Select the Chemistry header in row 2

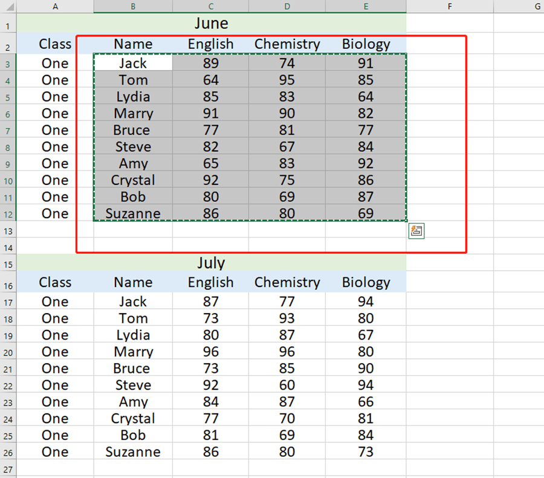[287, 44]
